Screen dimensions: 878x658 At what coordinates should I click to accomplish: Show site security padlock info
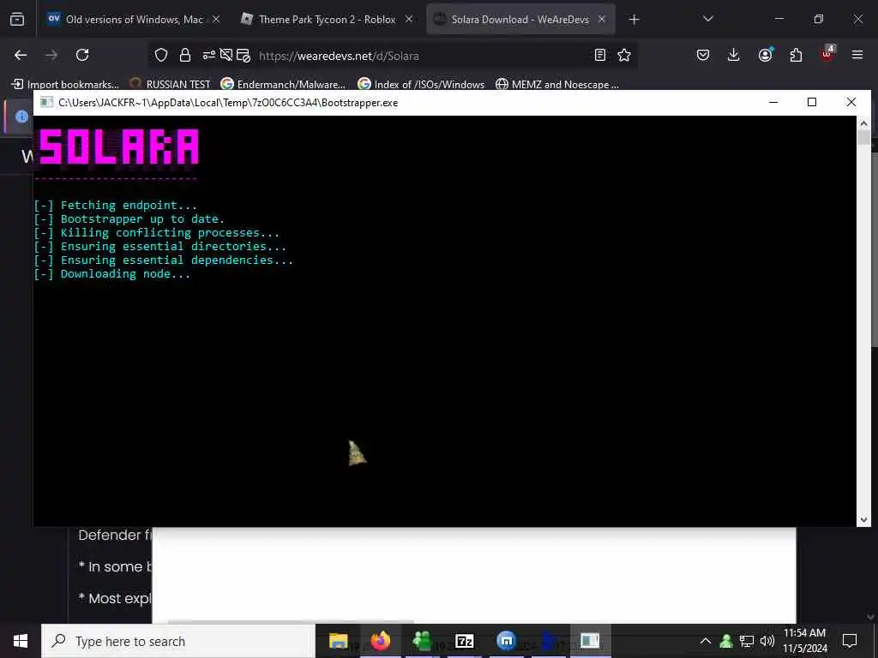point(185,56)
